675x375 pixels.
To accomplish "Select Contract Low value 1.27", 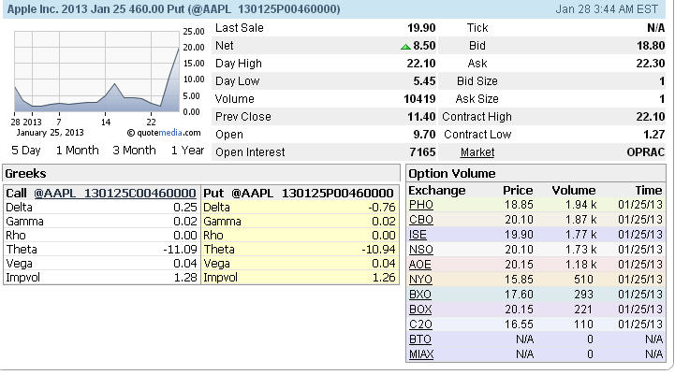I will pyautogui.click(x=654, y=135).
